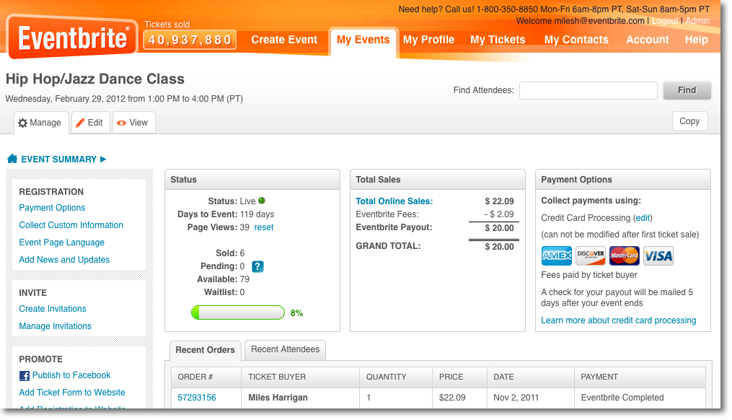Click the 8% sold percentage label
This screenshot has height=420, width=732.
click(x=296, y=313)
